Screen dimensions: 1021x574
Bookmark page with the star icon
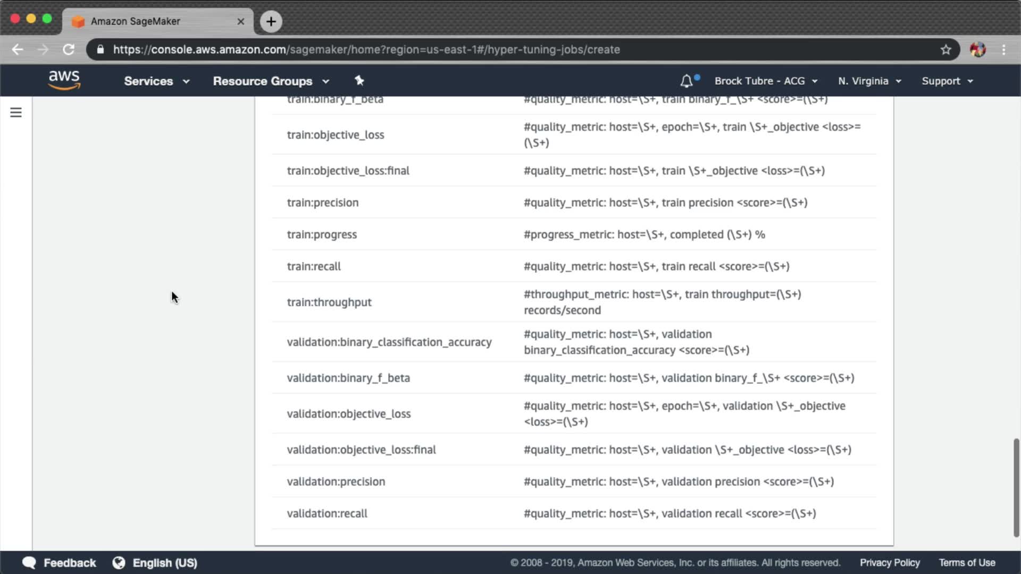pos(945,49)
